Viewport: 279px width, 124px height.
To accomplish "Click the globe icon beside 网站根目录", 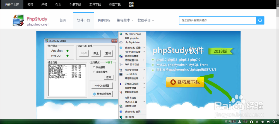I will 121,106.
